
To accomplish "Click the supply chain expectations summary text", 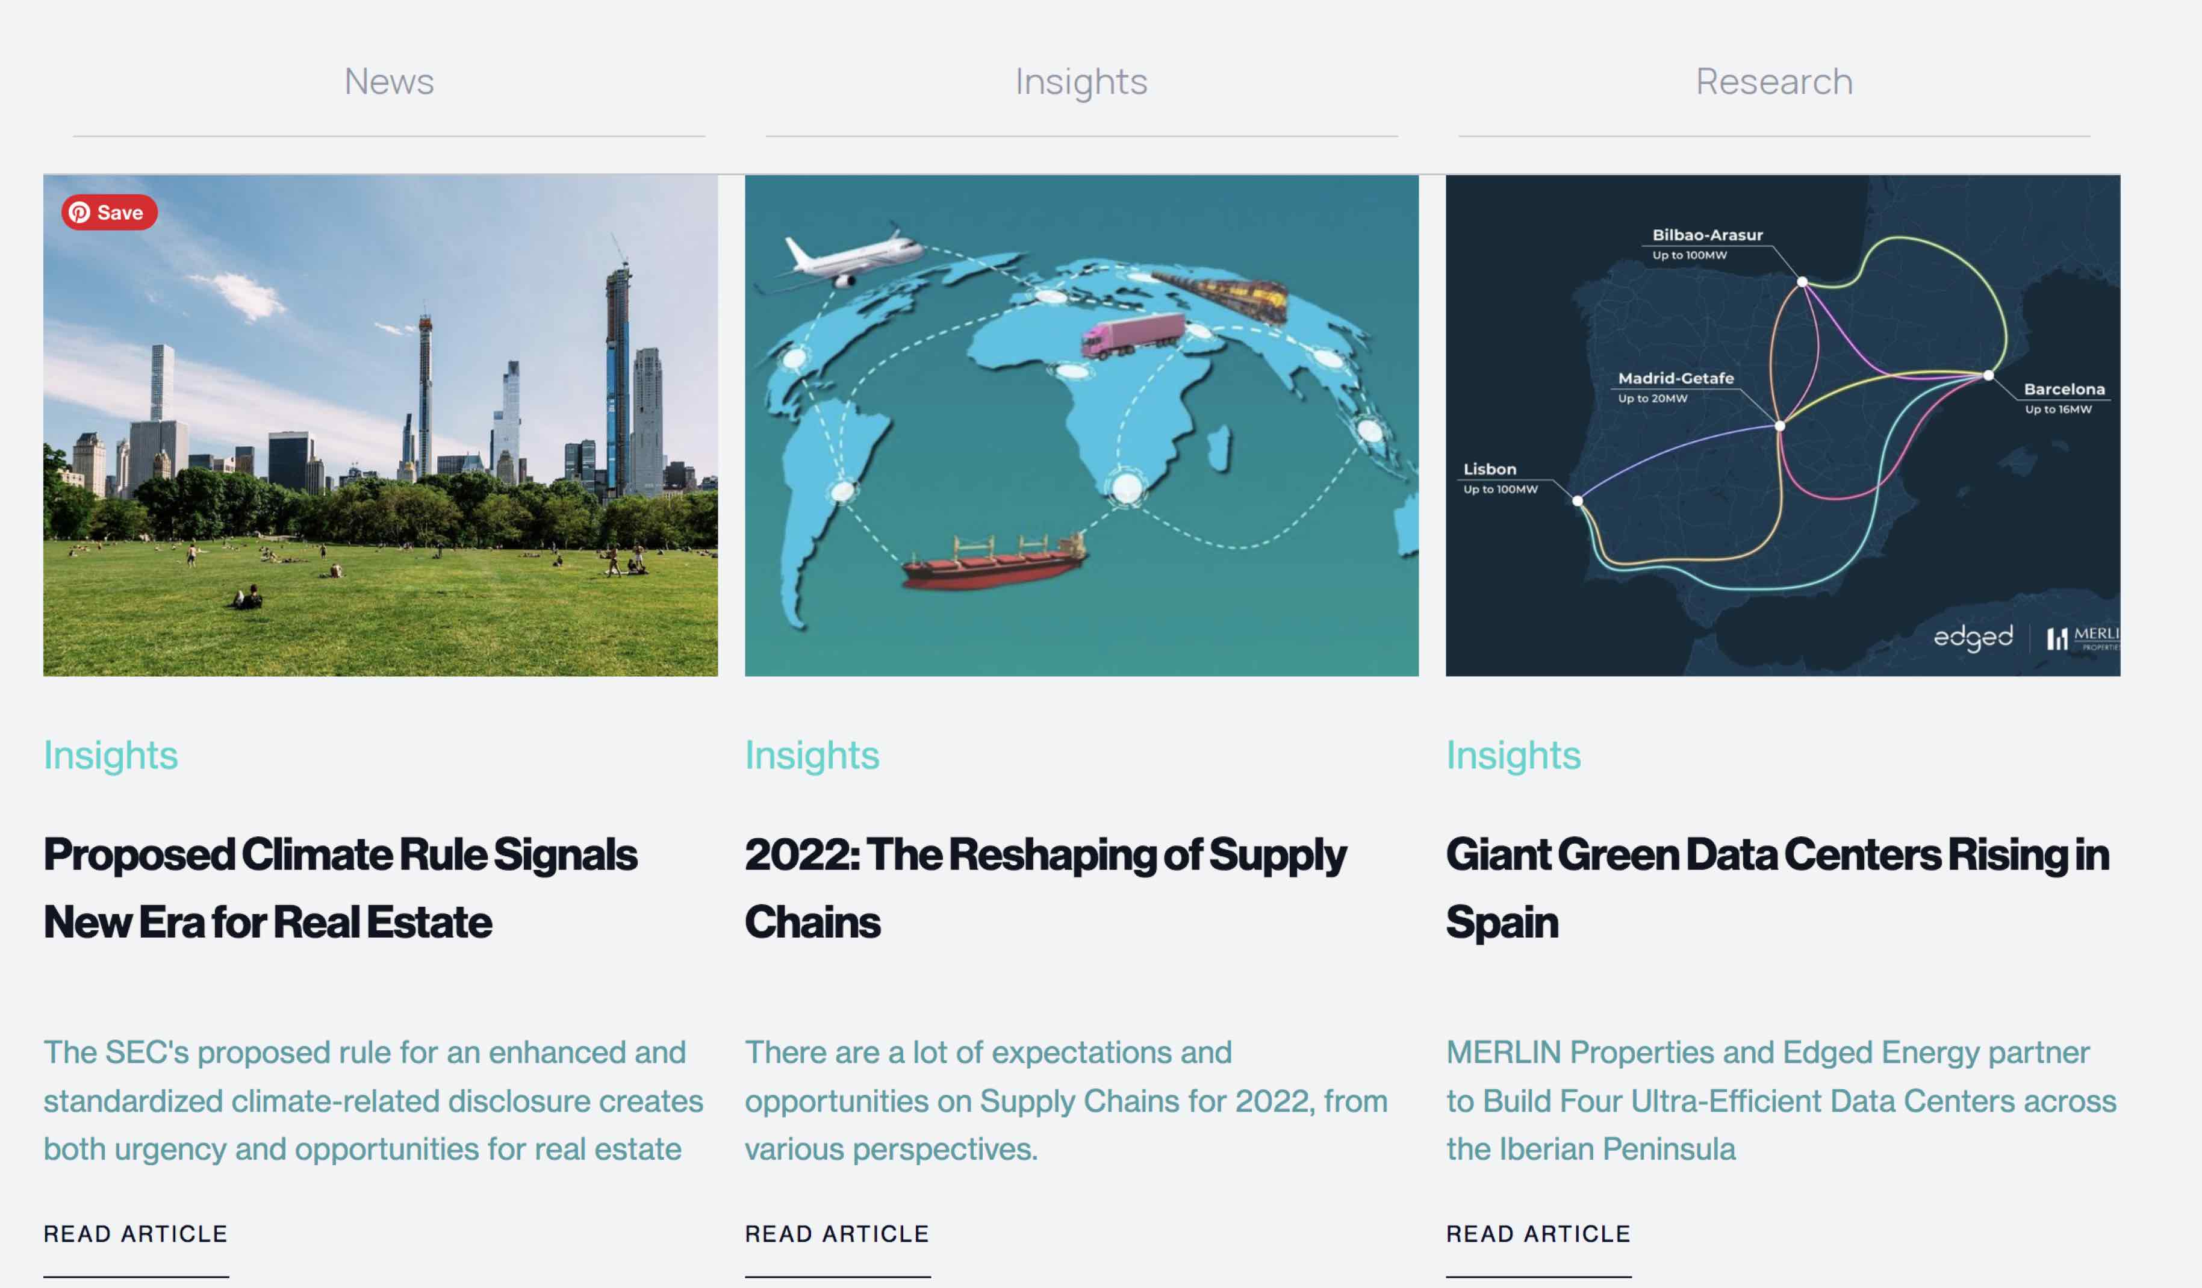I will tap(1066, 1101).
